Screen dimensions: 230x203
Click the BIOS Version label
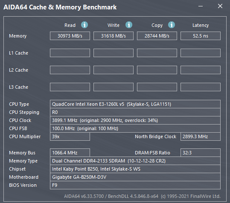tap(23, 185)
